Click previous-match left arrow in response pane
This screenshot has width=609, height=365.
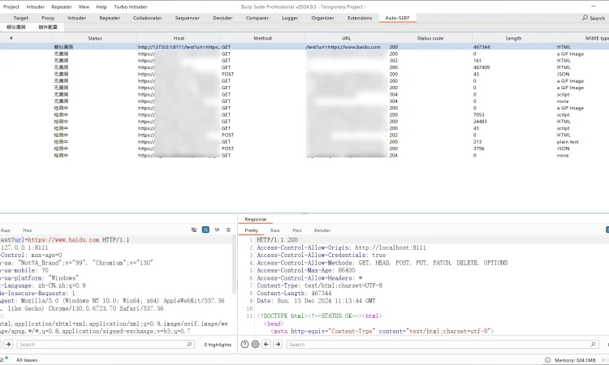pyautogui.click(x=266, y=344)
